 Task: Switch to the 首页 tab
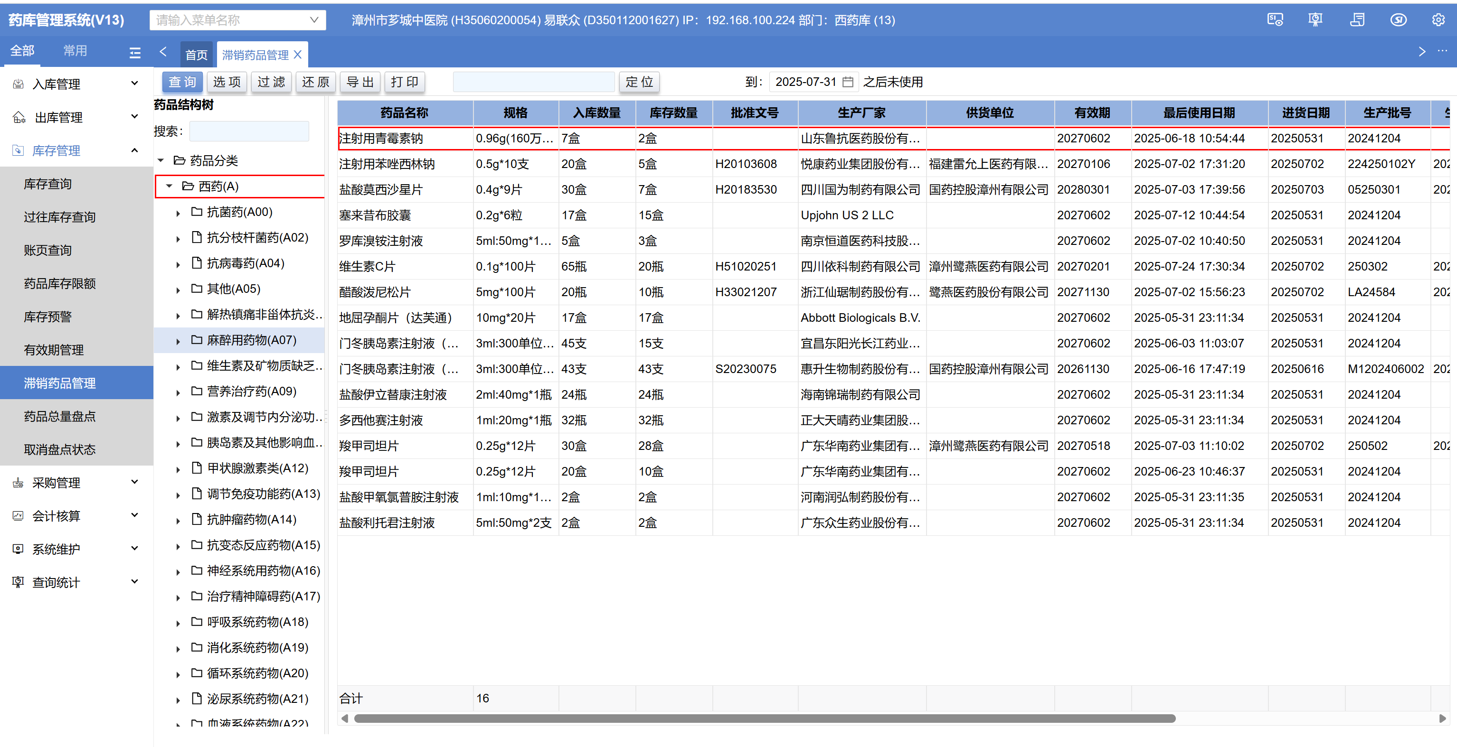pos(196,55)
